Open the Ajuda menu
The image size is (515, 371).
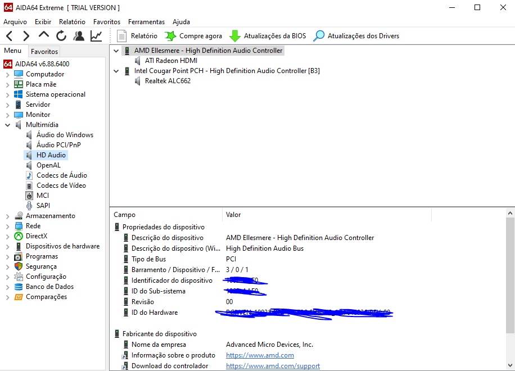coord(181,22)
